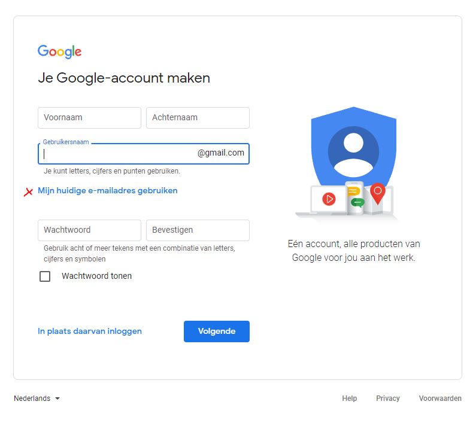
Task: Click the red map pin icon
Action: tap(377, 193)
